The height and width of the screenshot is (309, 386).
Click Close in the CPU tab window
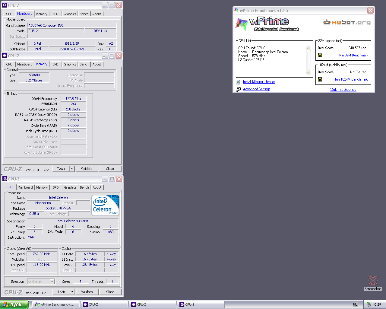110,292
